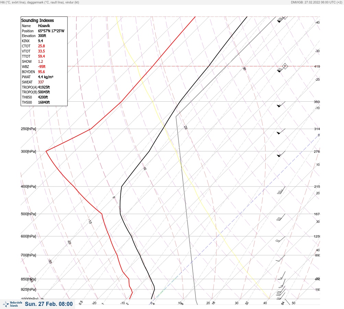Click the TH500 value 16840ft
344x309 pixels.
pos(44,102)
